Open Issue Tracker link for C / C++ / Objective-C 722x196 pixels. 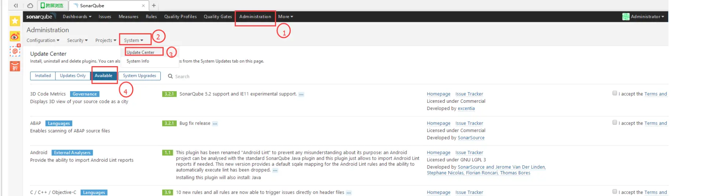click(469, 192)
